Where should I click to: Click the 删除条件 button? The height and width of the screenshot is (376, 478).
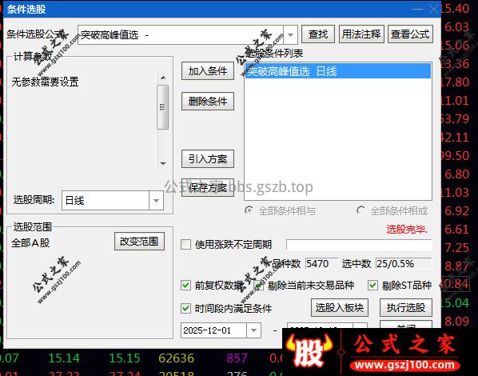point(208,101)
